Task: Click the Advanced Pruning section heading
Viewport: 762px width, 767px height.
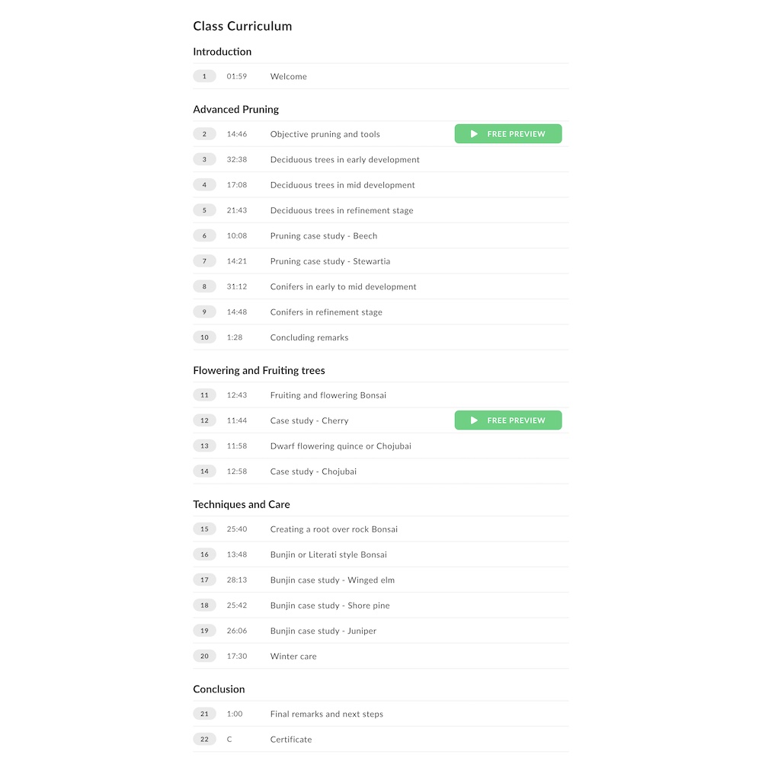Action: [235, 110]
